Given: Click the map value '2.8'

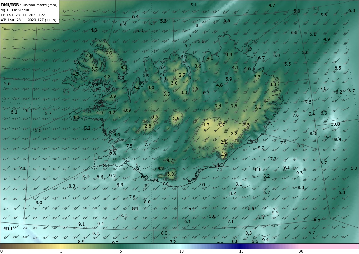Looking at the screenshot, I should point(148,126).
